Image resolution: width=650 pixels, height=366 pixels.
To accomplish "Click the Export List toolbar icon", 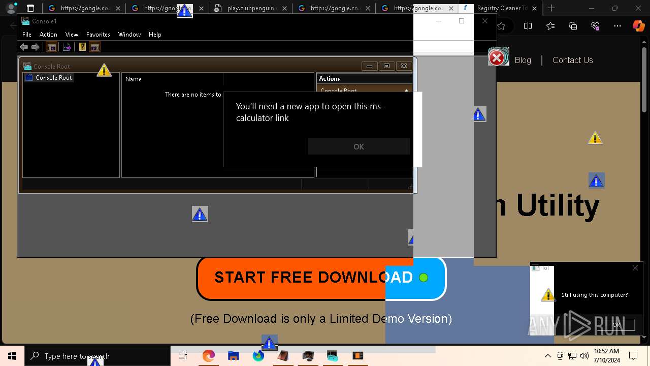I will (x=67, y=47).
